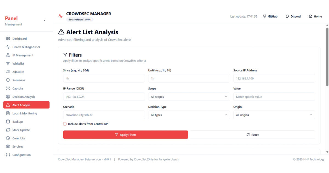Click the Scenarios shield icon
329x173 pixels.
[8, 80]
